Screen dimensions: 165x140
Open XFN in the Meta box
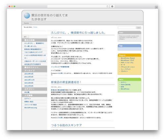point(122,87)
